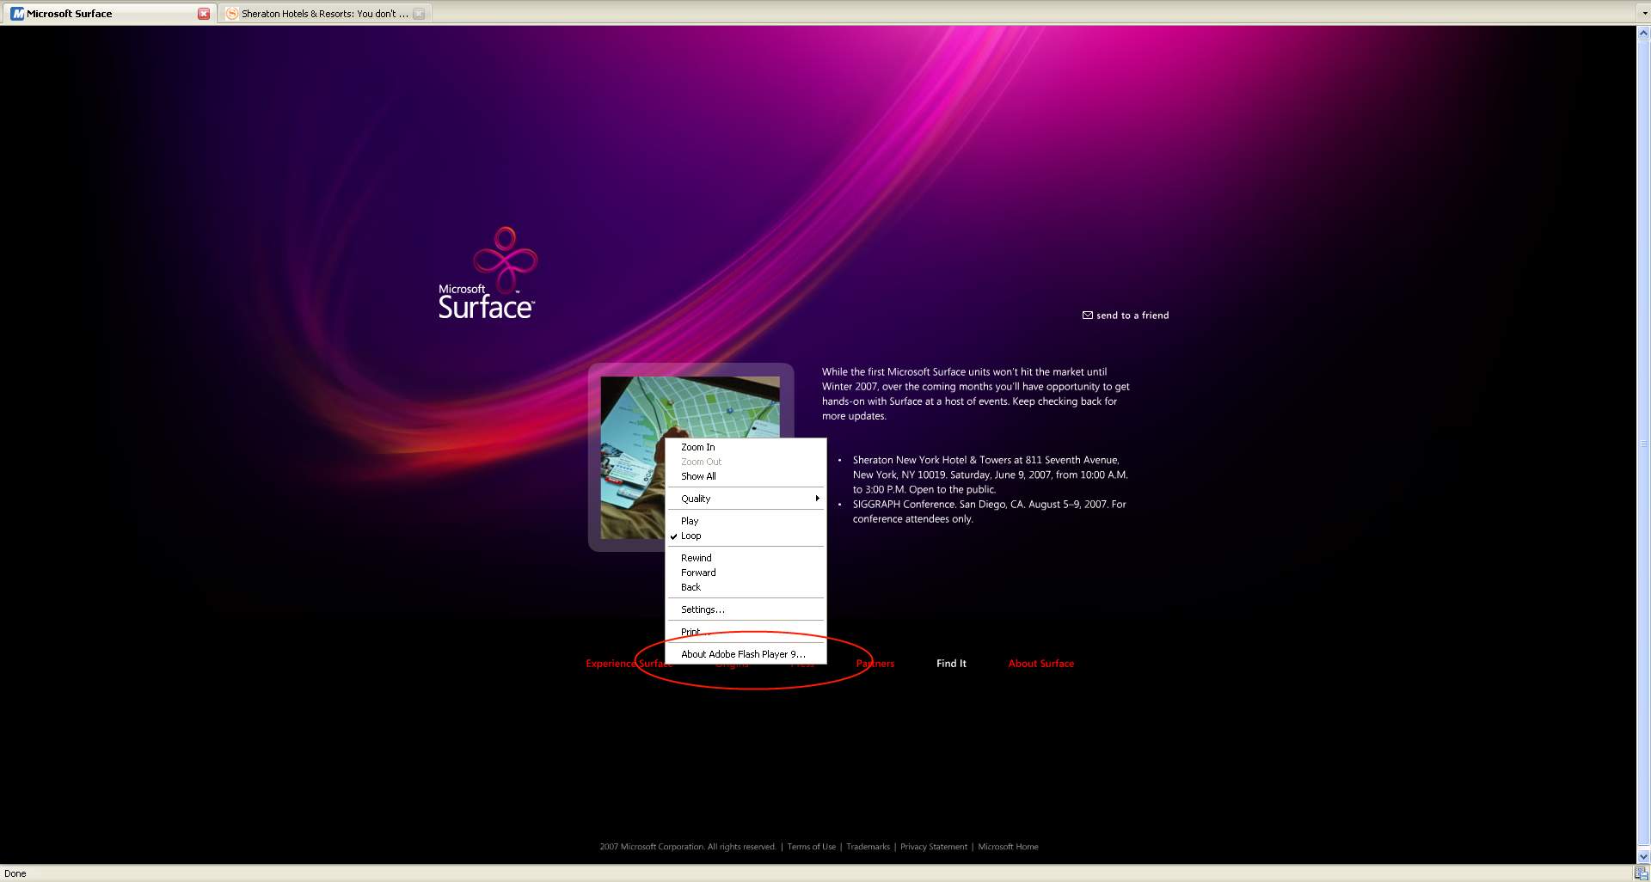Viewport: 1651px width, 882px height.
Task: Open the tab list dropdown arrow
Action: [x=1645, y=14]
